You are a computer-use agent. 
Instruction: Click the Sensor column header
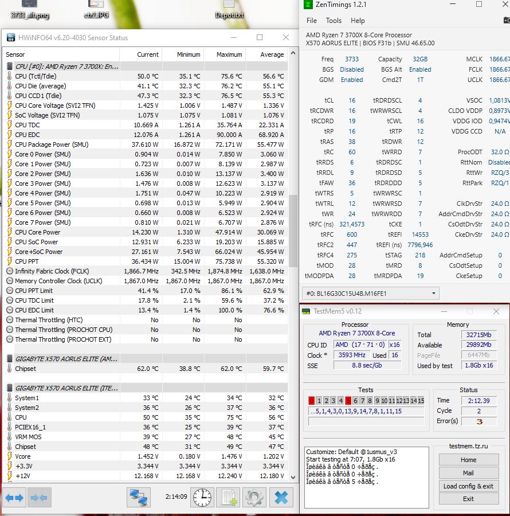tap(61, 54)
